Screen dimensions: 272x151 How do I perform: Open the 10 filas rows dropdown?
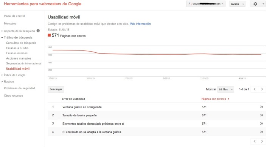coord(225,89)
